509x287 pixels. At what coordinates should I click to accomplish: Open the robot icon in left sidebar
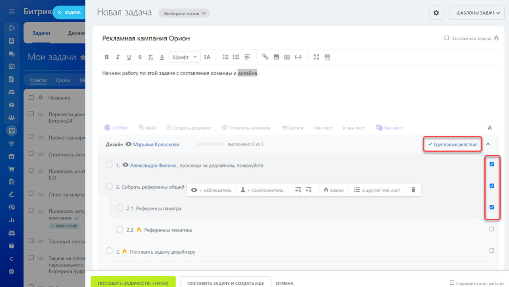click(12, 233)
